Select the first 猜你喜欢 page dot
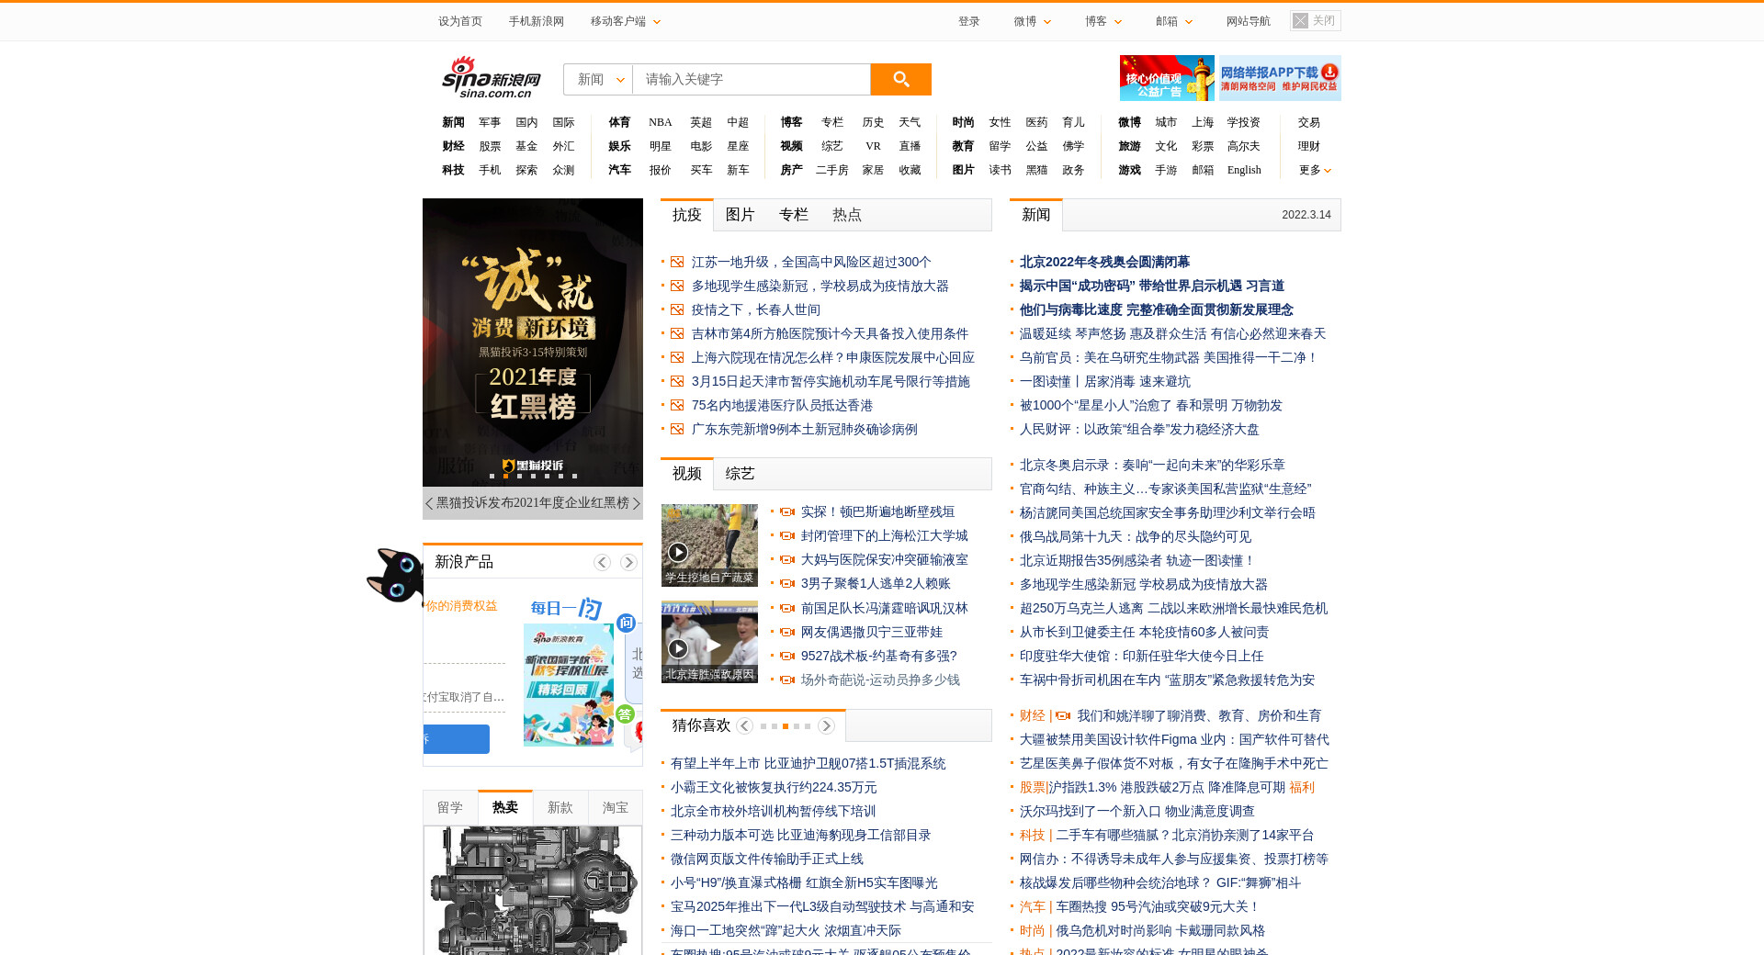This screenshot has height=955, width=1764. click(x=763, y=726)
